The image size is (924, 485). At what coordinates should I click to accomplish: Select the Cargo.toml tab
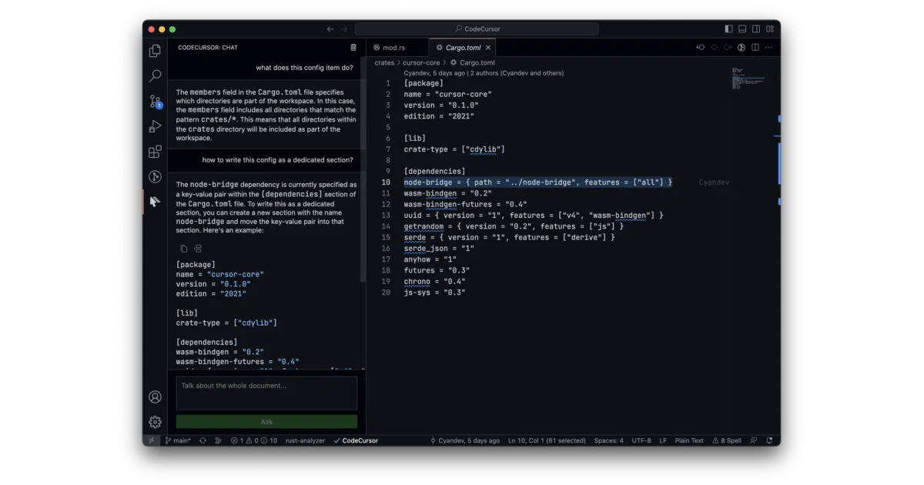pyautogui.click(x=464, y=48)
